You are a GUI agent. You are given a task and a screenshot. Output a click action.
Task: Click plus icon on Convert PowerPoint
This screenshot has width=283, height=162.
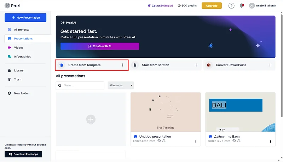(270, 65)
